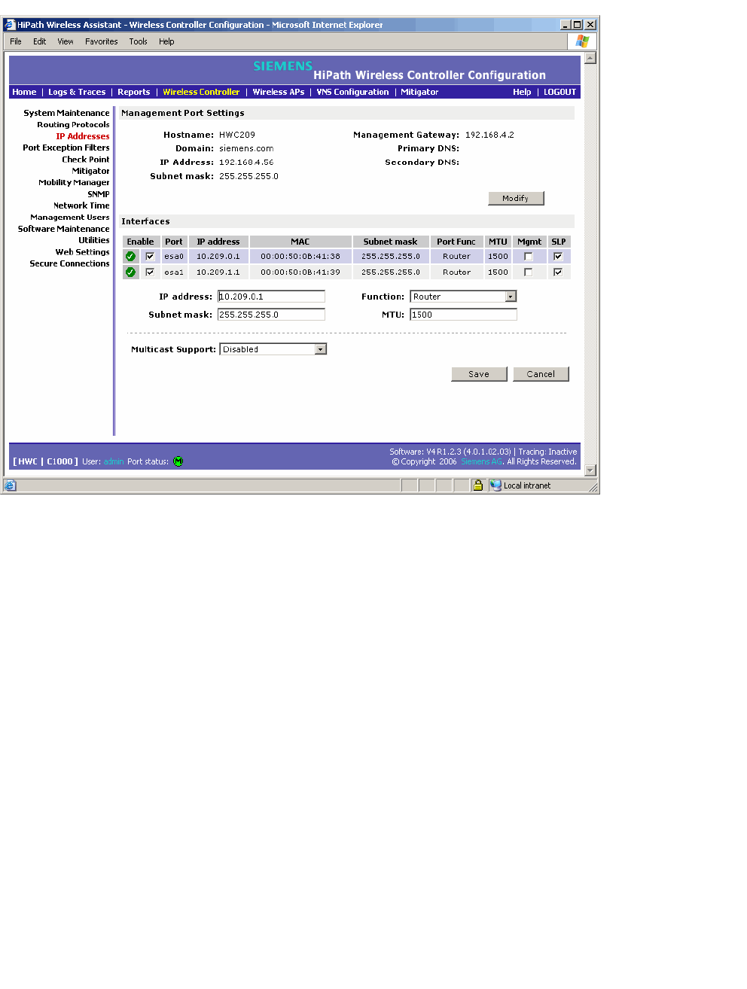This screenshot has width=747, height=989.
Task: Click the green status icon for esa0
Action: [x=130, y=257]
